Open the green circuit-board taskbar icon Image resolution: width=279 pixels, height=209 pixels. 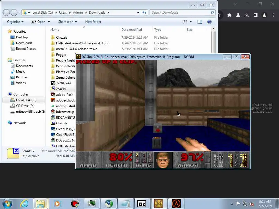pyautogui.click(x=92, y=204)
